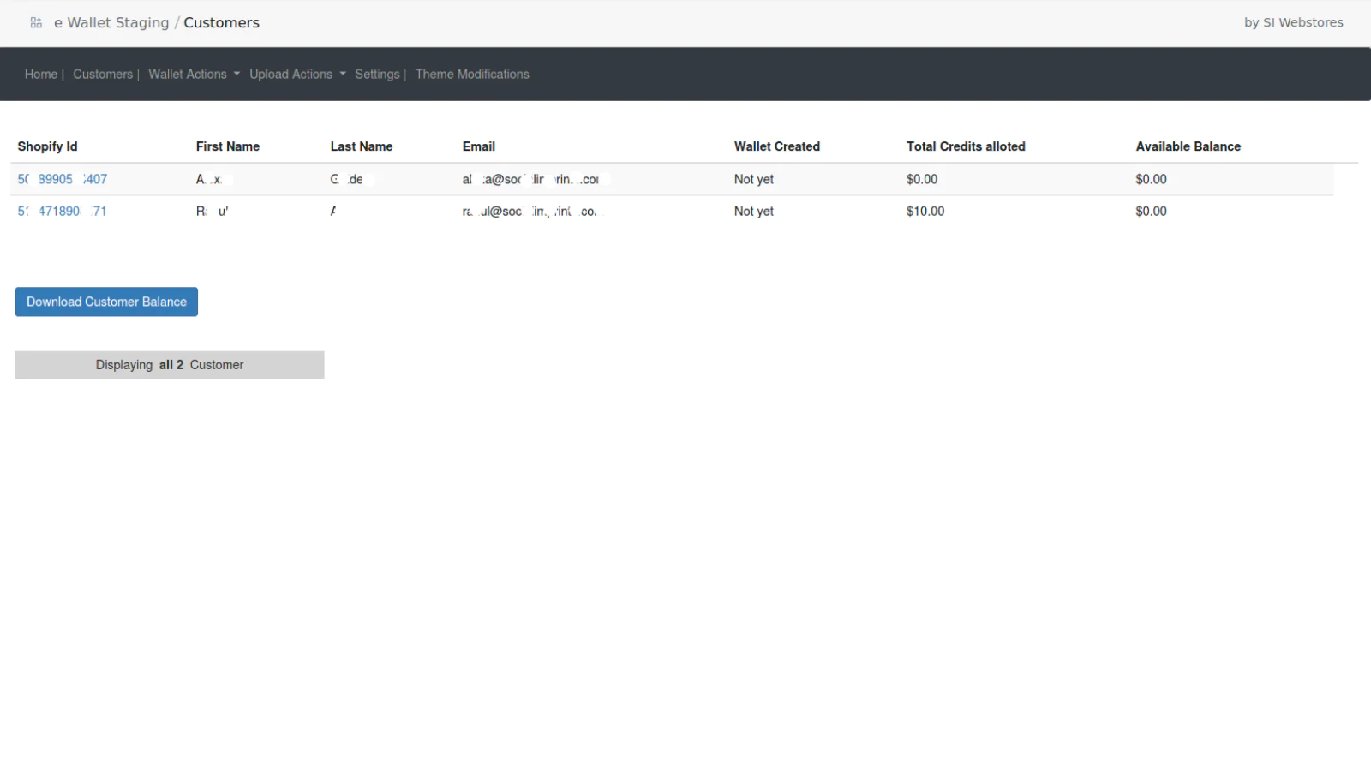This screenshot has width=1371, height=771.
Task: Click the First Name column header
Action: [x=227, y=146]
